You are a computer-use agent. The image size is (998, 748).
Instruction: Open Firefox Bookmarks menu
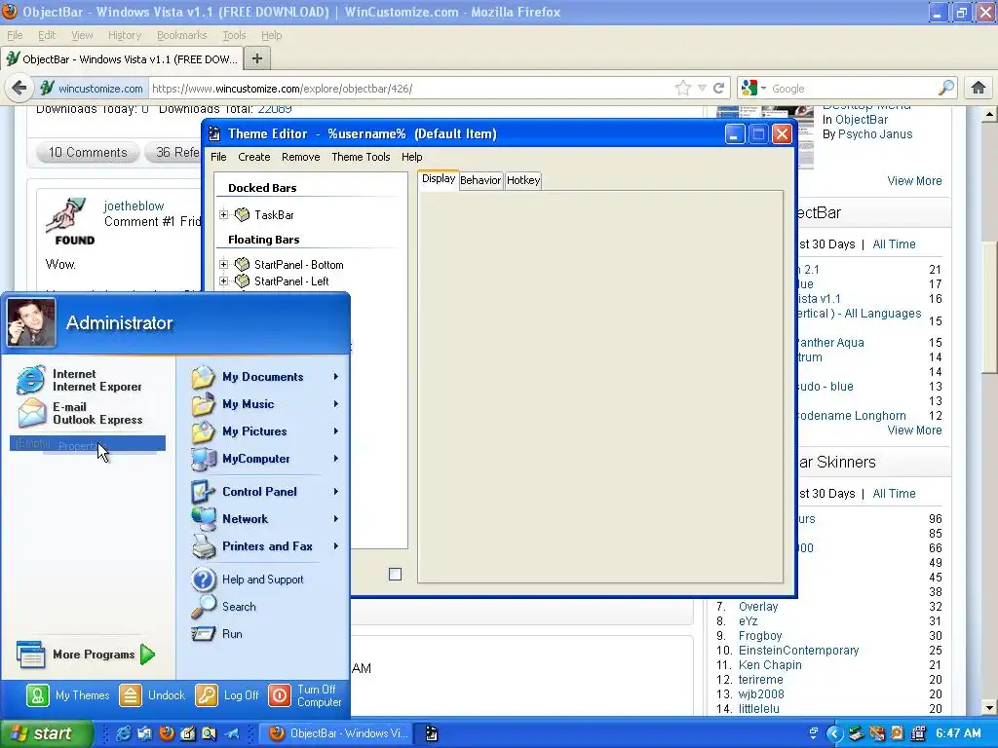pyautogui.click(x=182, y=35)
